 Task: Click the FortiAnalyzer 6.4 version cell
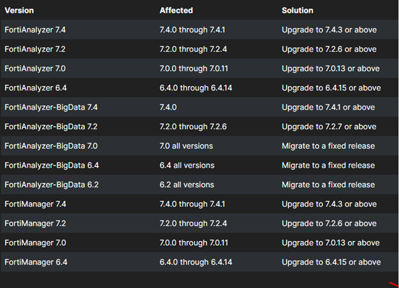(x=36, y=88)
